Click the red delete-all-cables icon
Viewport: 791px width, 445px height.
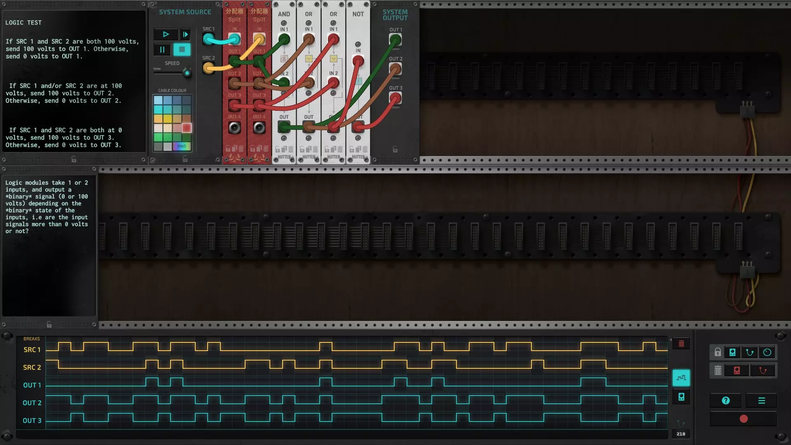click(x=763, y=371)
